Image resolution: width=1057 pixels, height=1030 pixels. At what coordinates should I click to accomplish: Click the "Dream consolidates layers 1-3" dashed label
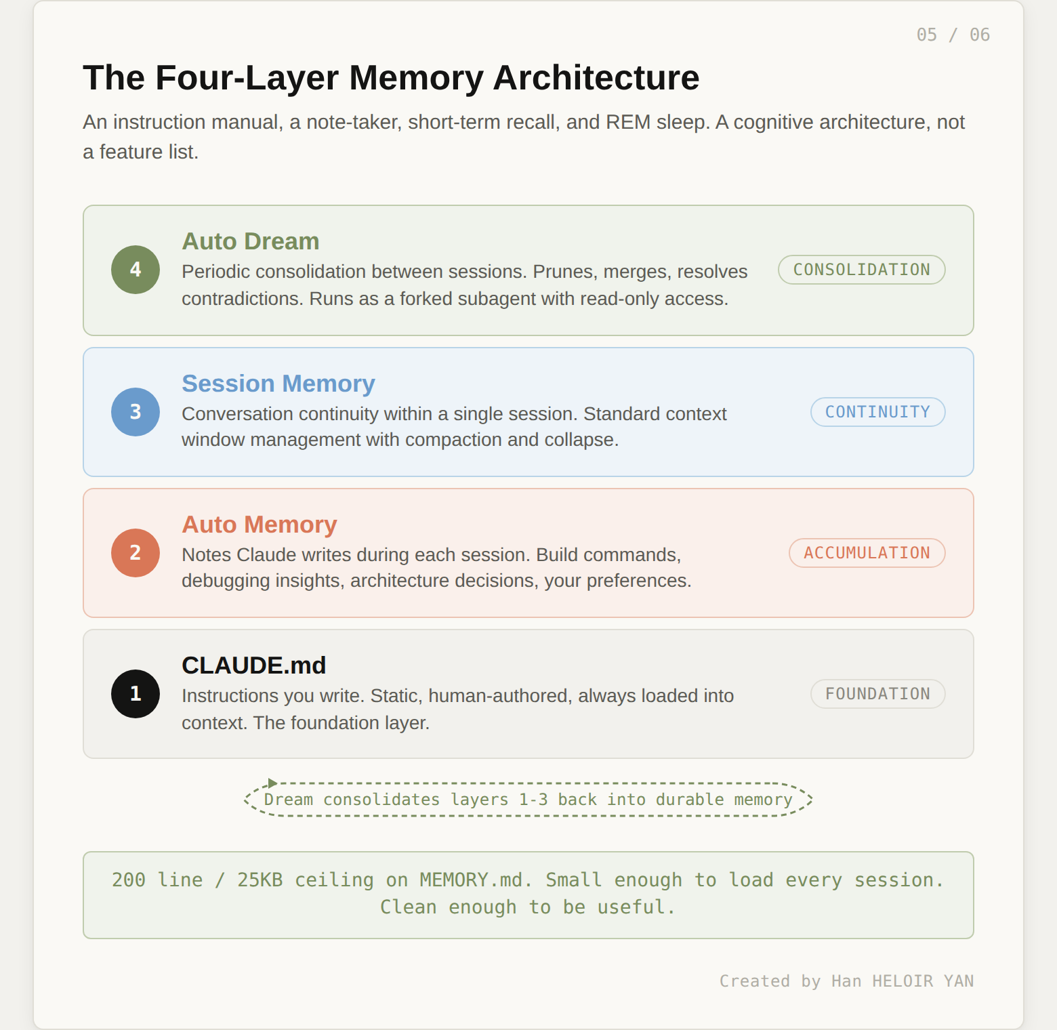tap(528, 800)
